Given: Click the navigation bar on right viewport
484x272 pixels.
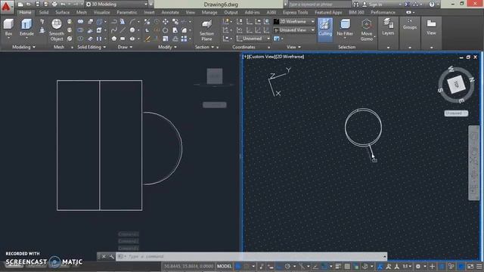Looking at the screenshot, I should pos(474,163).
